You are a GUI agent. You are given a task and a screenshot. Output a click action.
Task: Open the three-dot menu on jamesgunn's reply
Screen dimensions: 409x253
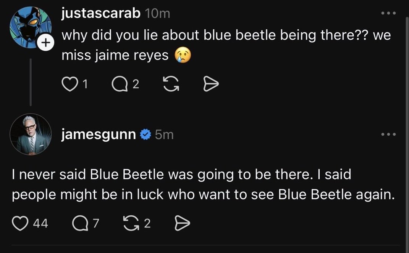point(388,134)
